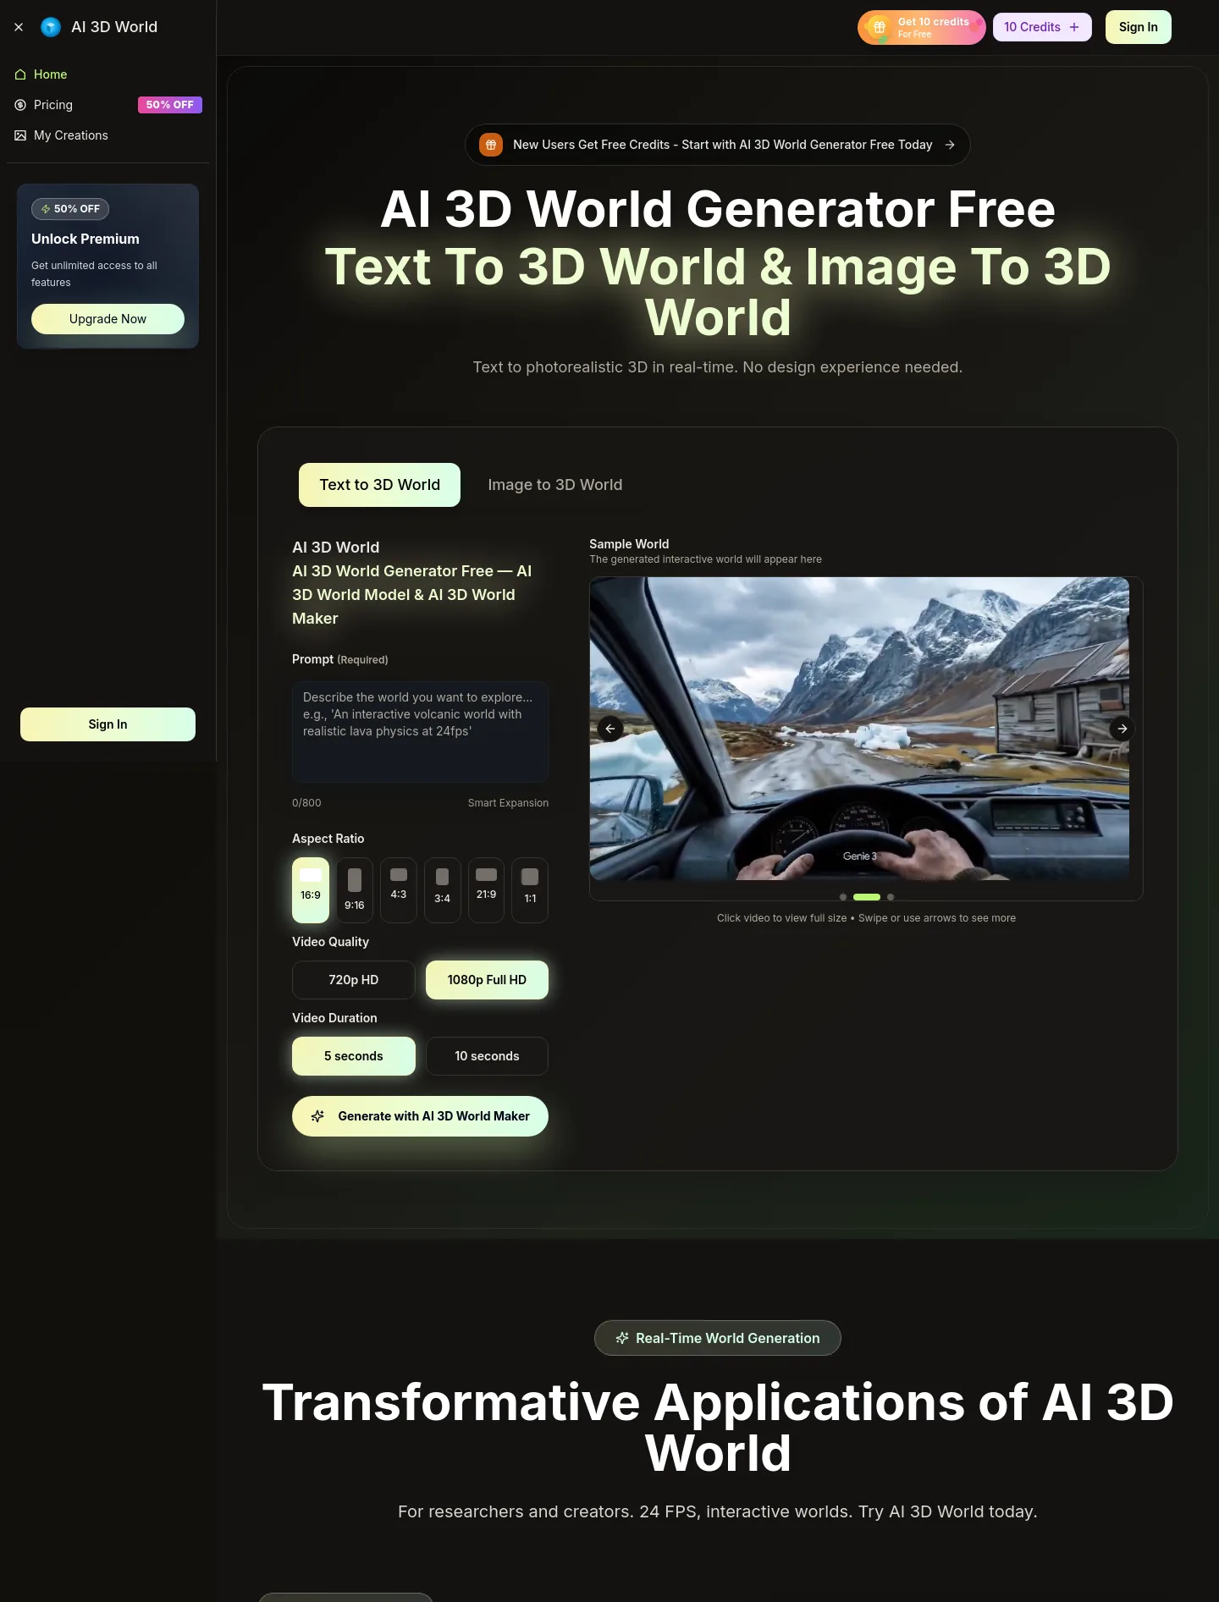Enable Smart Expansion for the prompt

point(508,803)
